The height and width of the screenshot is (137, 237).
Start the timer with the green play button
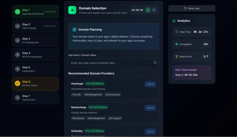click(148, 10)
